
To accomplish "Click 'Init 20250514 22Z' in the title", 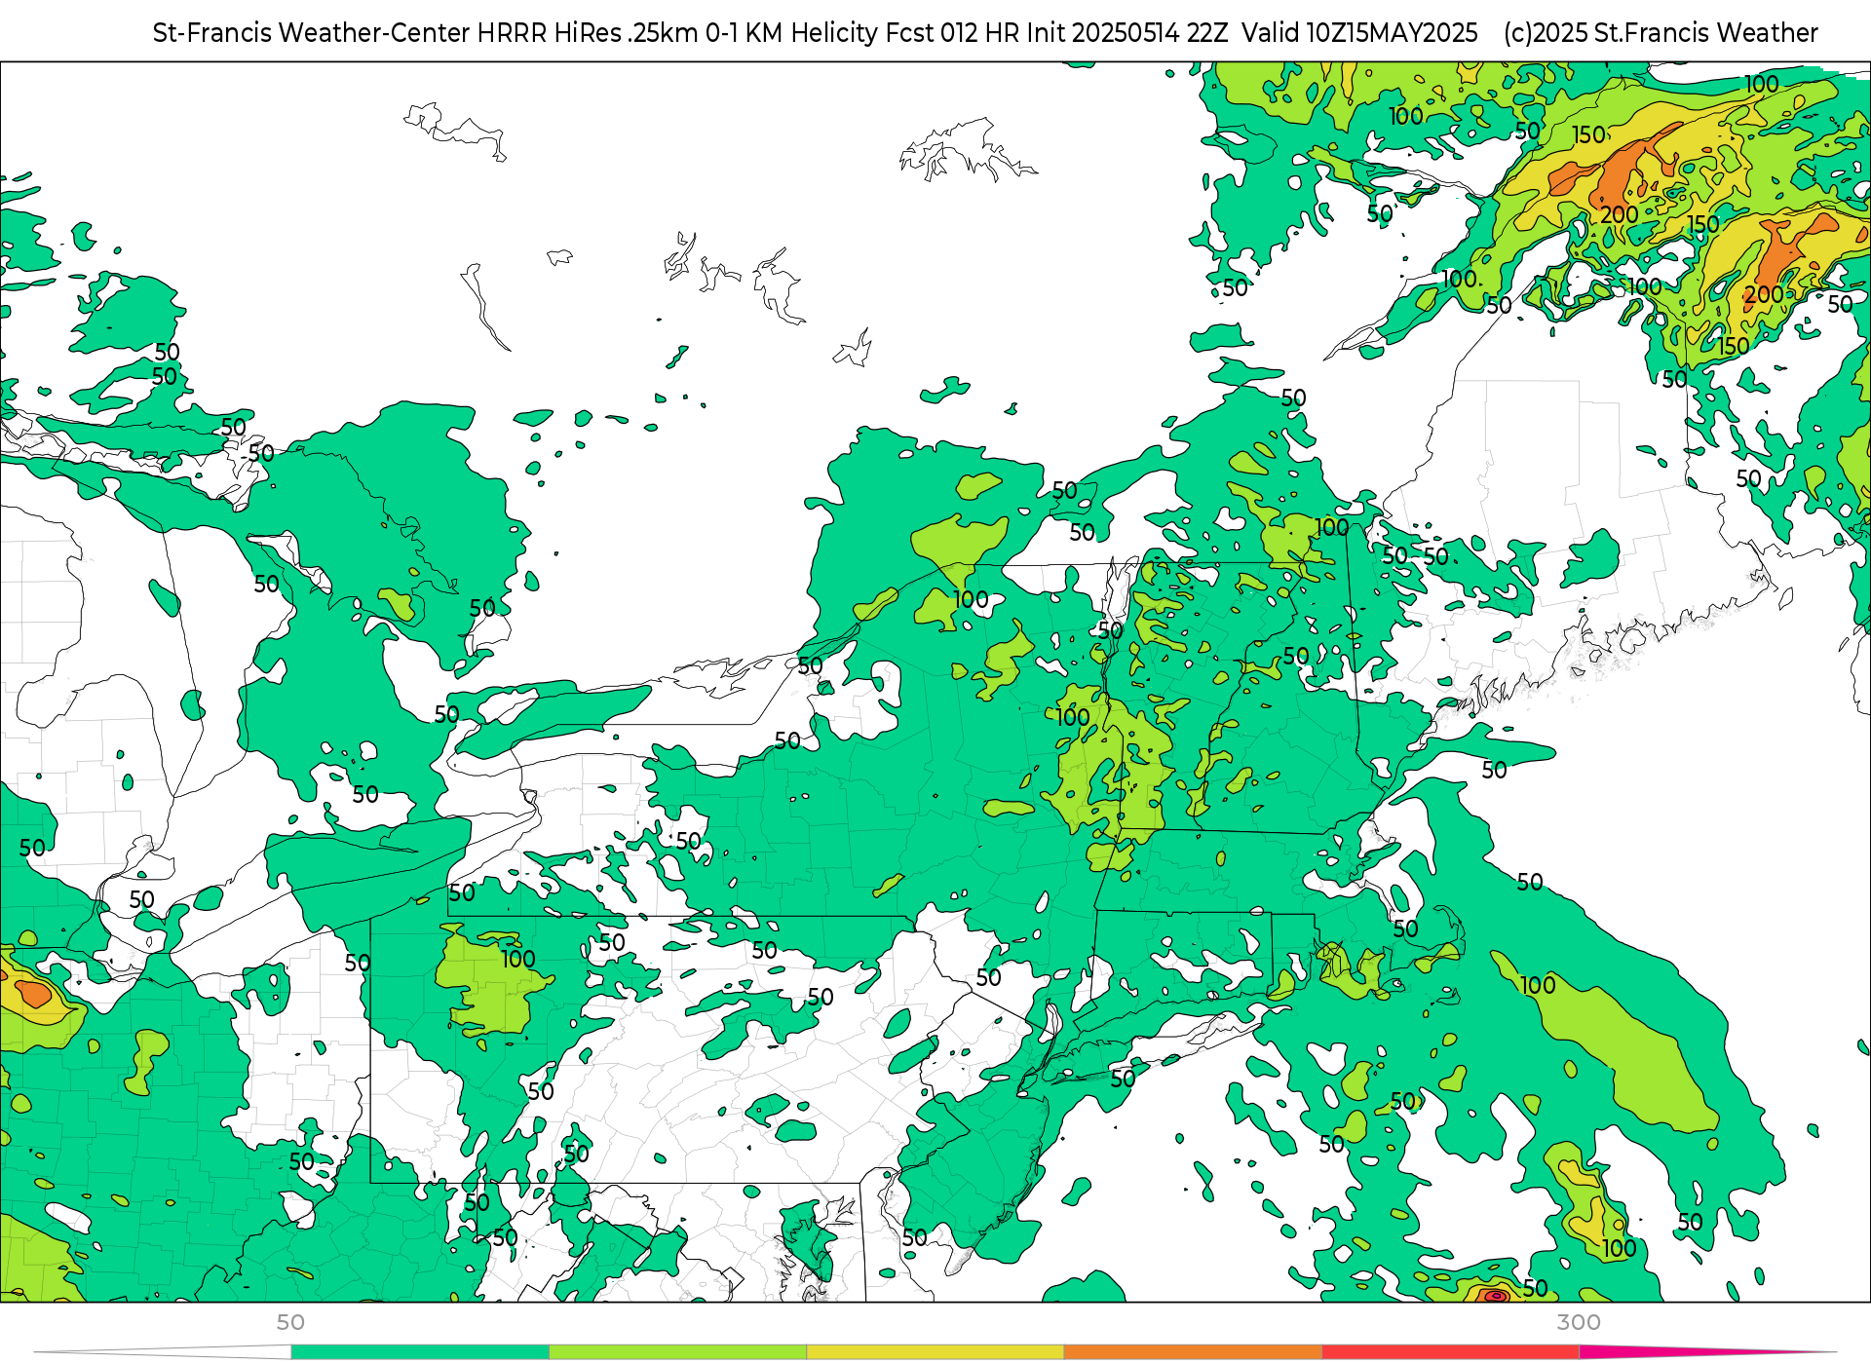I will [1126, 33].
